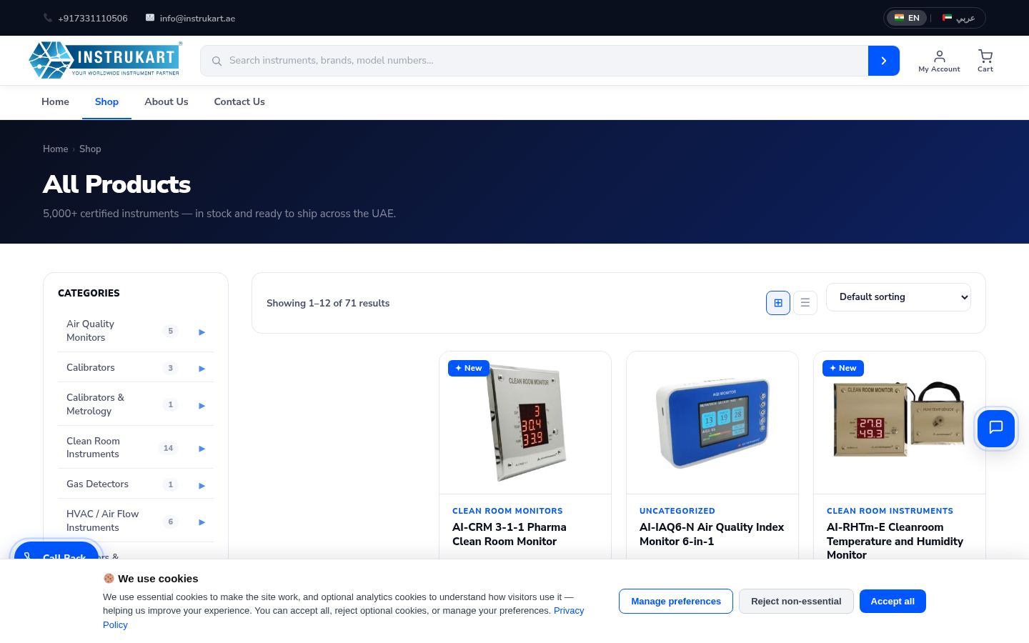Open the shopping Cart
Image resolution: width=1029 pixels, height=643 pixels.
pyautogui.click(x=985, y=61)
